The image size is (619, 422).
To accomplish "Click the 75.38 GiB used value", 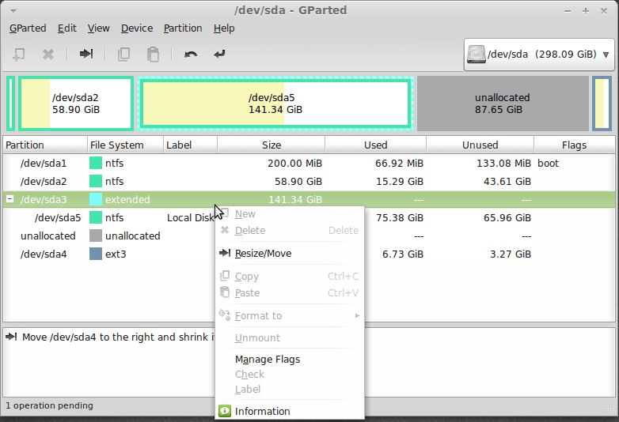I will 400,217.
